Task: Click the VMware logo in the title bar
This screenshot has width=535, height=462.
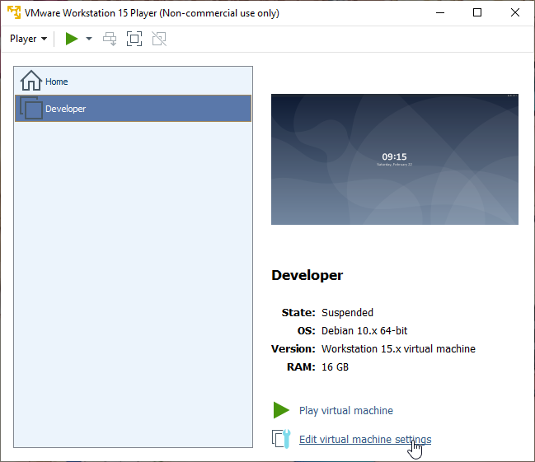Action: (x=14, y=12)
